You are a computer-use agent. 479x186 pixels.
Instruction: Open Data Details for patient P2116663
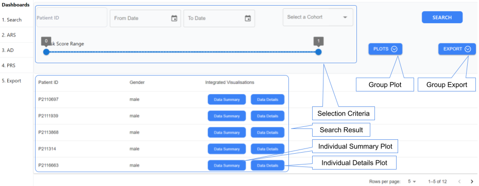(268, 165)
